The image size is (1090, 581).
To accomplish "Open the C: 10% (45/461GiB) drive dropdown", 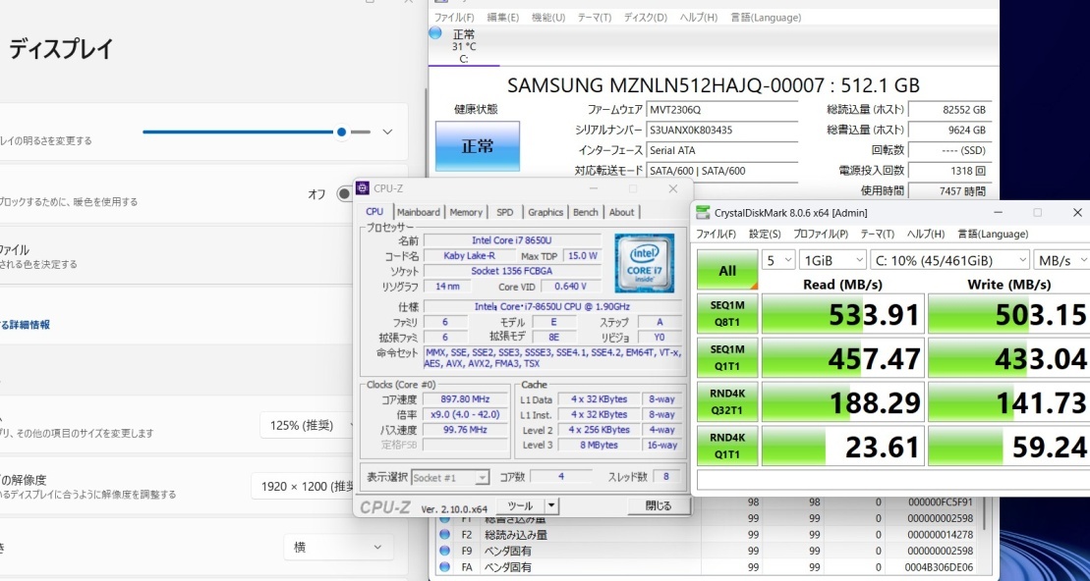I will [x=949, y=260].
